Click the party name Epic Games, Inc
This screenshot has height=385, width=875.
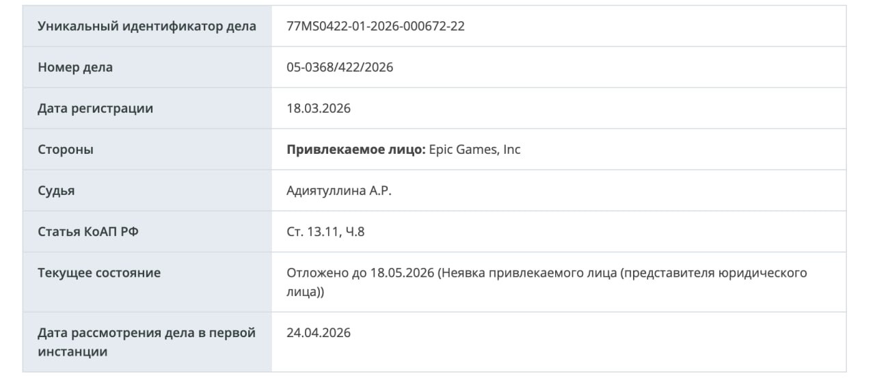coord(474,150)
